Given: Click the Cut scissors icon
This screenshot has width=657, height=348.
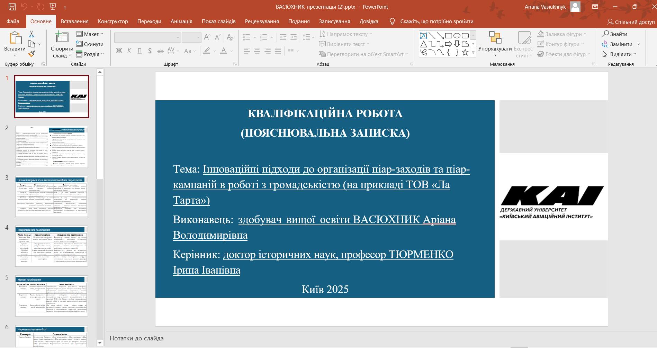Looking at the screenshot, I should [x=31, y=34].
